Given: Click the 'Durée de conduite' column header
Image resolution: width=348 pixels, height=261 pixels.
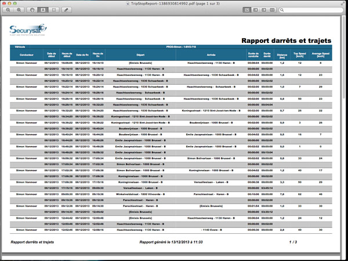Looking at the screenshot, I should click(253, 55).
